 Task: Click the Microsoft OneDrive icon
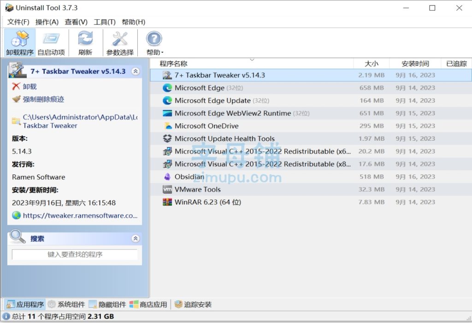[167, 126]
